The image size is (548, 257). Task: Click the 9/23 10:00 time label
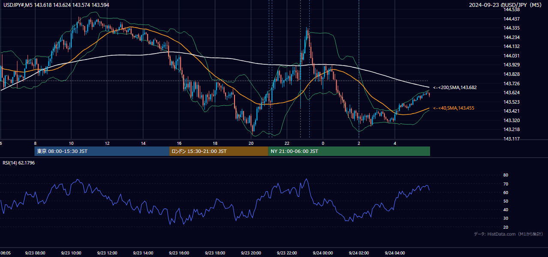point(71,253)
